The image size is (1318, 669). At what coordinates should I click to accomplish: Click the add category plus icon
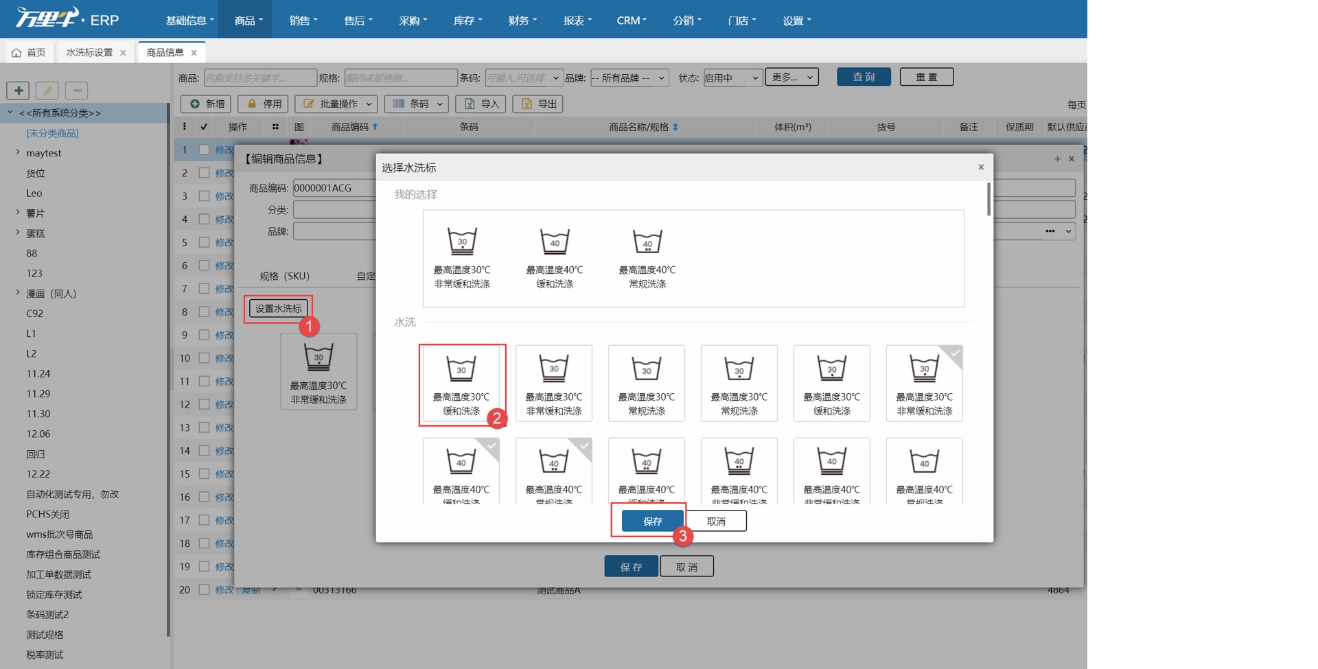click(19, 90)
